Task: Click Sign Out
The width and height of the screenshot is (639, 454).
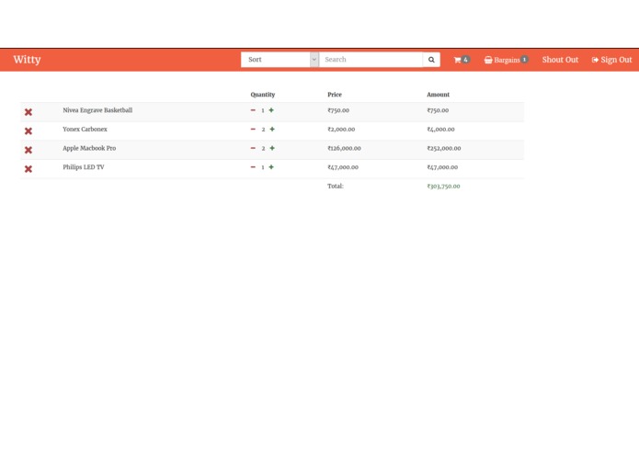Action: pyautogui.click(x=611, y=60)
